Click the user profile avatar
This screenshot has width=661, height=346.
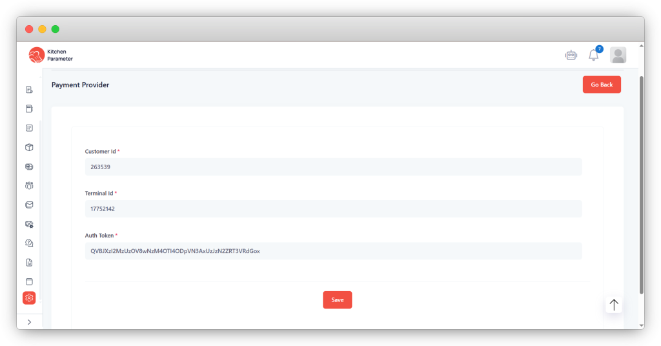click(x=618, y=56)
